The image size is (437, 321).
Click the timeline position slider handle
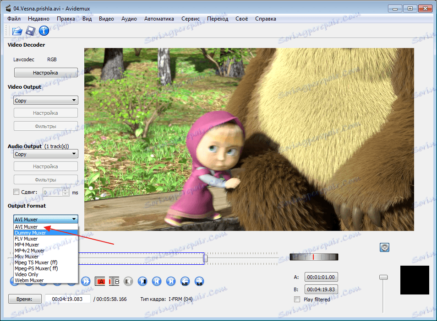(205, 258)
